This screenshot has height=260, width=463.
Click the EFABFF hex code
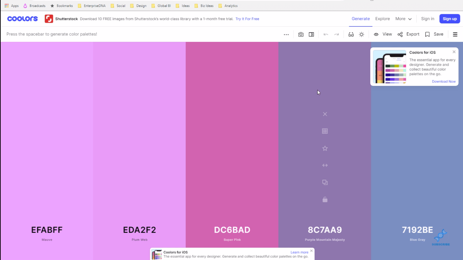[47, 230]
